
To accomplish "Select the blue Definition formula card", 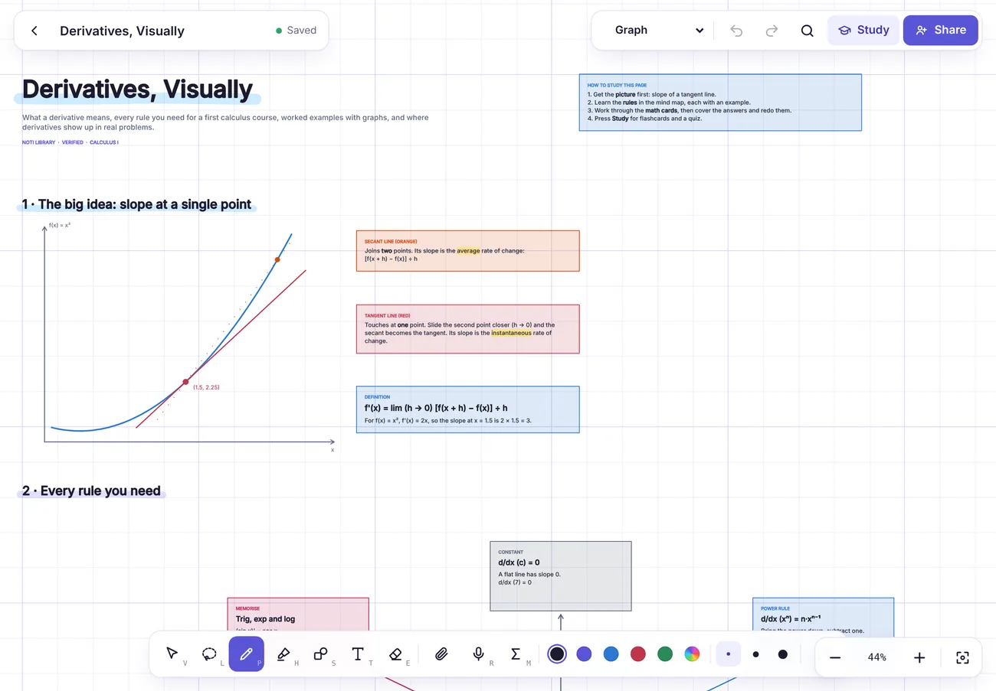I will 468,409.
